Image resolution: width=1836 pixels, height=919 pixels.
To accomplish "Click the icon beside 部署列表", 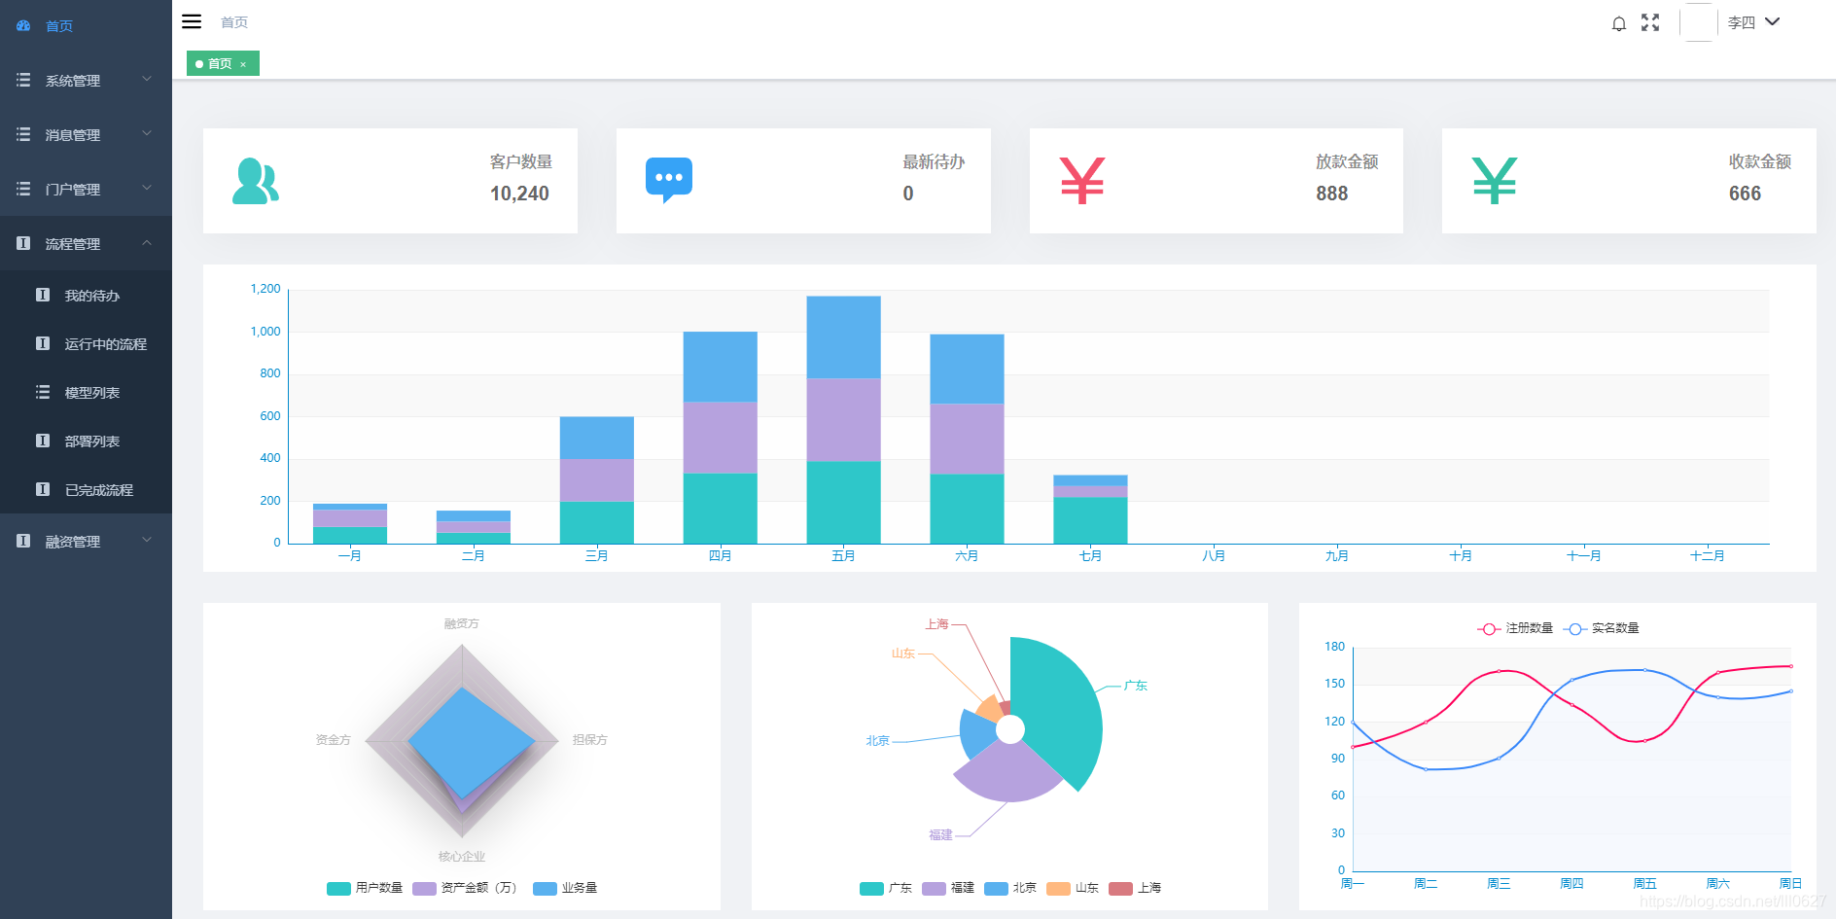I will pos(43,441).
